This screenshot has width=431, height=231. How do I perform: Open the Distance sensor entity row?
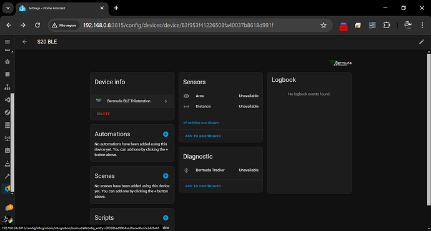(x=220, y=107)
